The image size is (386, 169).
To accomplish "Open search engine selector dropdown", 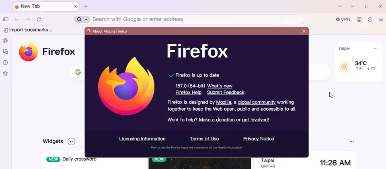I will [82, 19].
